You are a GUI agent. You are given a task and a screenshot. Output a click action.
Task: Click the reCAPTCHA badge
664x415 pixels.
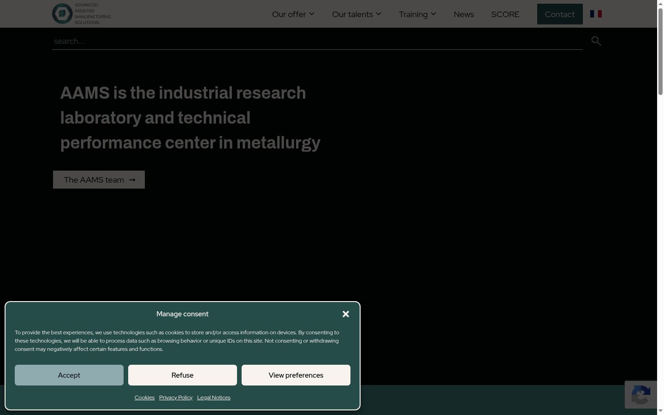pyautogui.click(x=641, y=395)
